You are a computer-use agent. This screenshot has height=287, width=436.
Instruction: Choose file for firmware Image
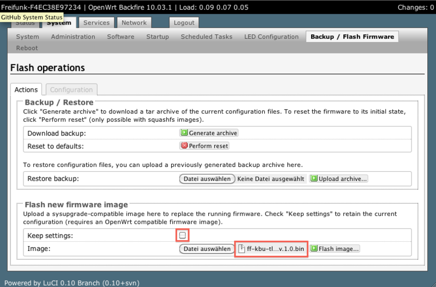(206, 248)
